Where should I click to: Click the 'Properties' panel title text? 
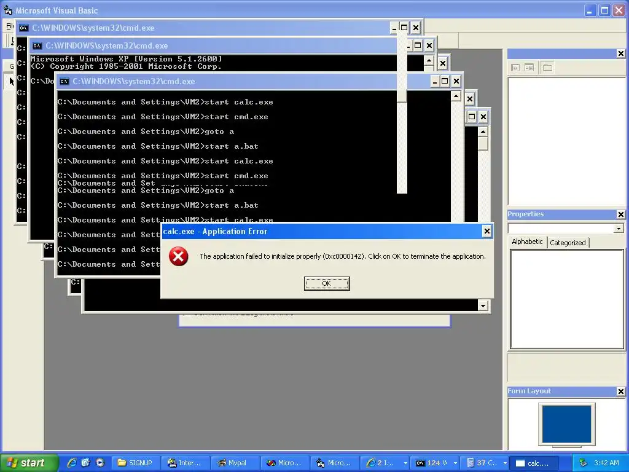[x=526, y=214]
